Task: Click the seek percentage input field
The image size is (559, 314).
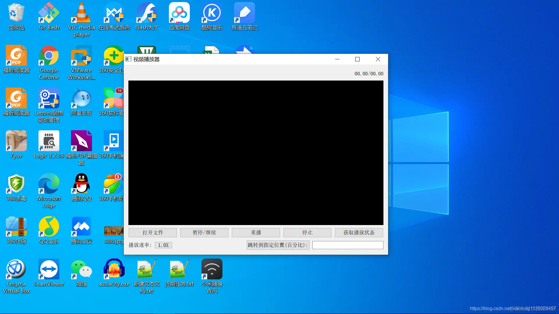Action: click(348, 245)
